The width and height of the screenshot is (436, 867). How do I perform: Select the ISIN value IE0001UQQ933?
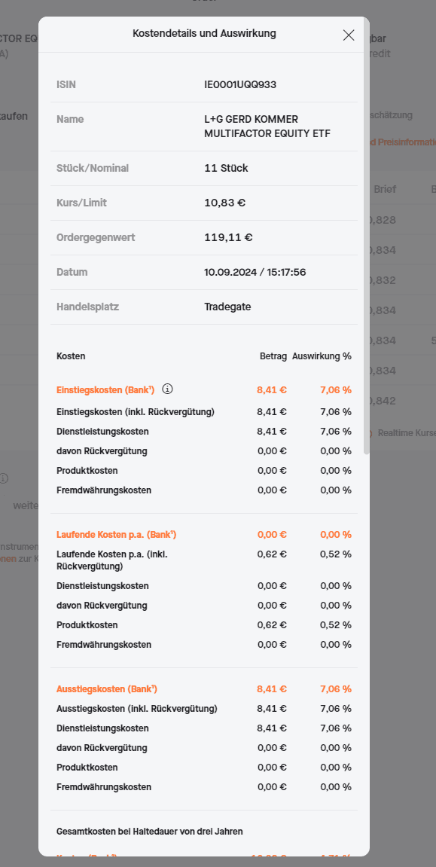click(240, 84)
